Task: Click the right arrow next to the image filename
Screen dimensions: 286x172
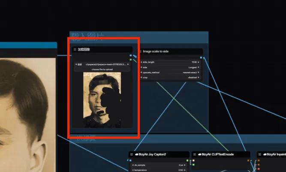Action: pos(128,64)
